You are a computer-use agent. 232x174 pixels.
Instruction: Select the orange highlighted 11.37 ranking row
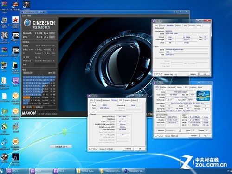tap(39, 97)
